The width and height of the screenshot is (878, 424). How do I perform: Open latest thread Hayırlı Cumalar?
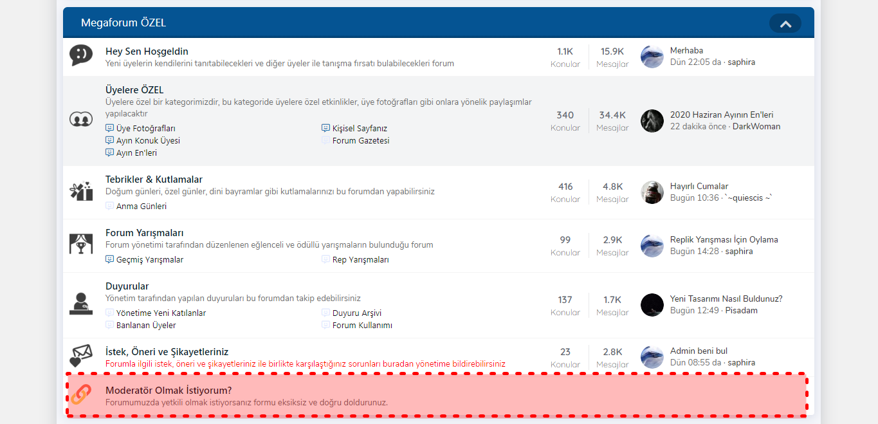tap(699, 187)
